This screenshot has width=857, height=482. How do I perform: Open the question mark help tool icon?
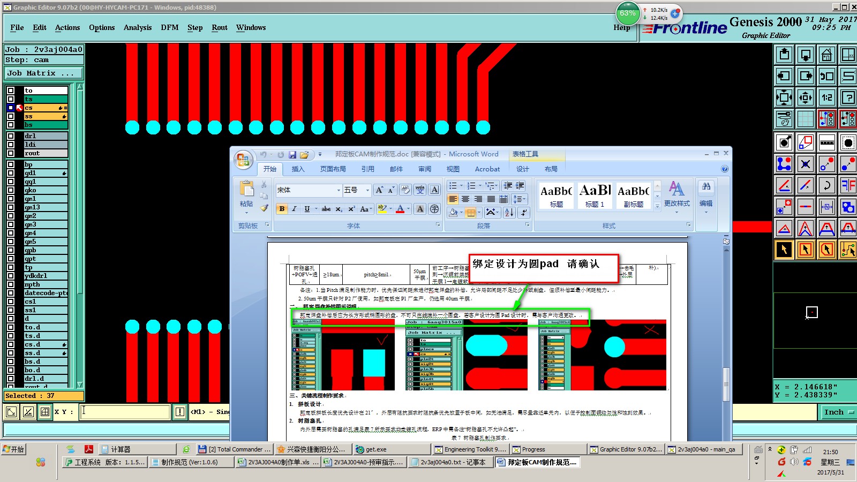tap(848, 97)
